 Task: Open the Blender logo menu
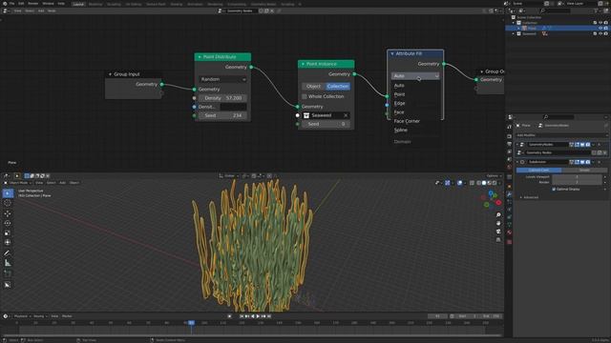click(5, 4)
